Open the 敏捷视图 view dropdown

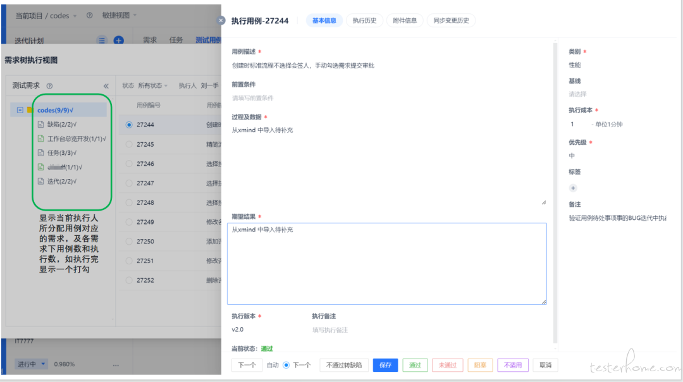coord(119,15)
